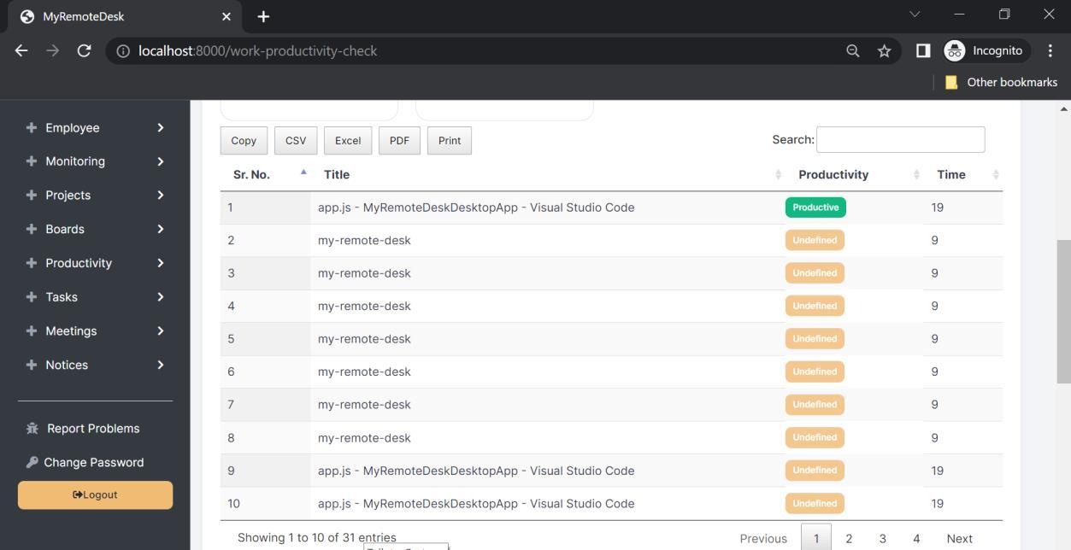Click the plus icon beside Projects
Viewport: 1071px width, 550px height.
[x=32, y=196]
